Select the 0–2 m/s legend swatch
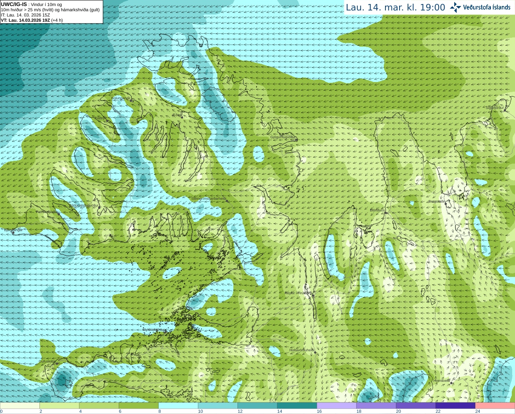This screenshot has height=414, width=515. 20,405
